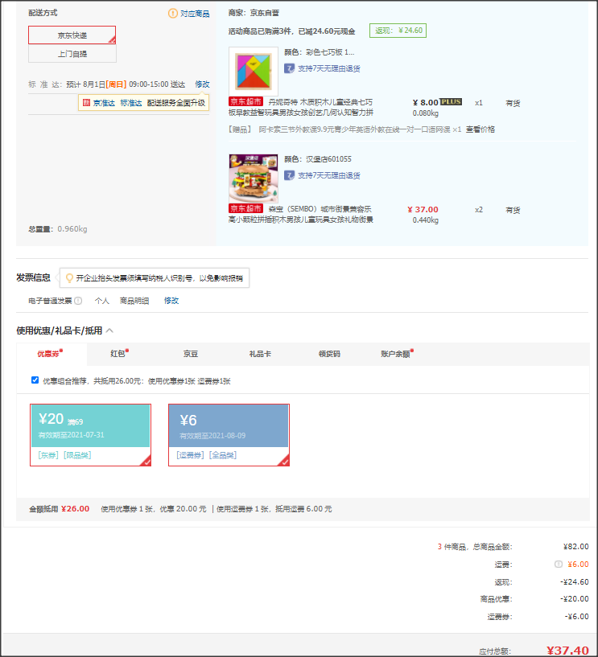Click the 7-day return icon for 汉堡店
The image size is (598, 657).
[x=289, y=175]
